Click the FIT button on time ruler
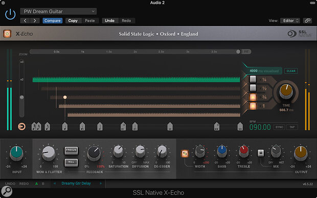317x198 pixels. pos(246,52)
